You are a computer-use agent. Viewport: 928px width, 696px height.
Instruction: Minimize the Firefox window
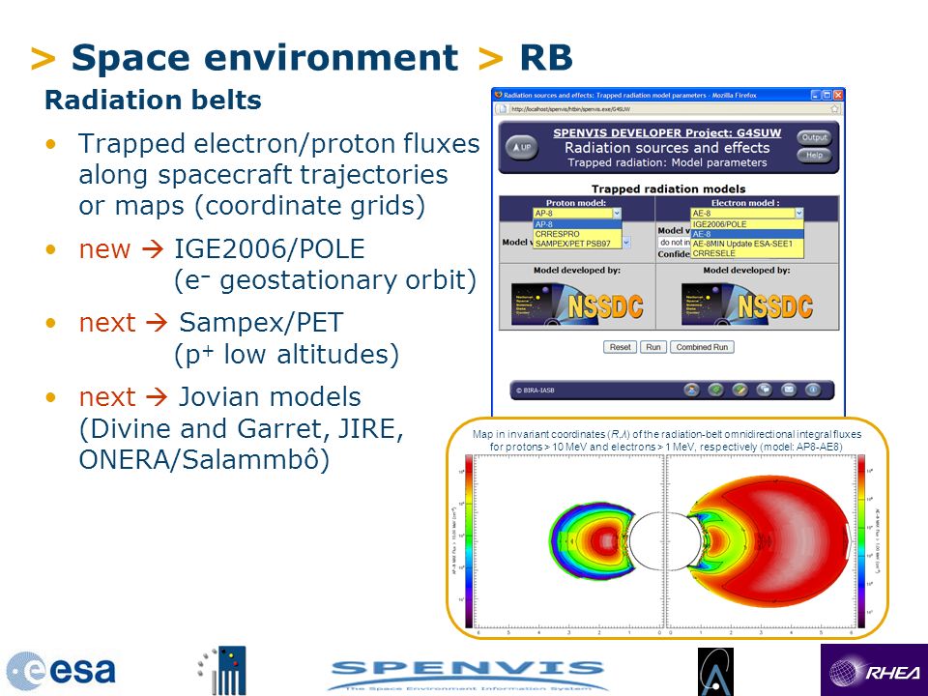pyautogui.click(x=816, y=95)
